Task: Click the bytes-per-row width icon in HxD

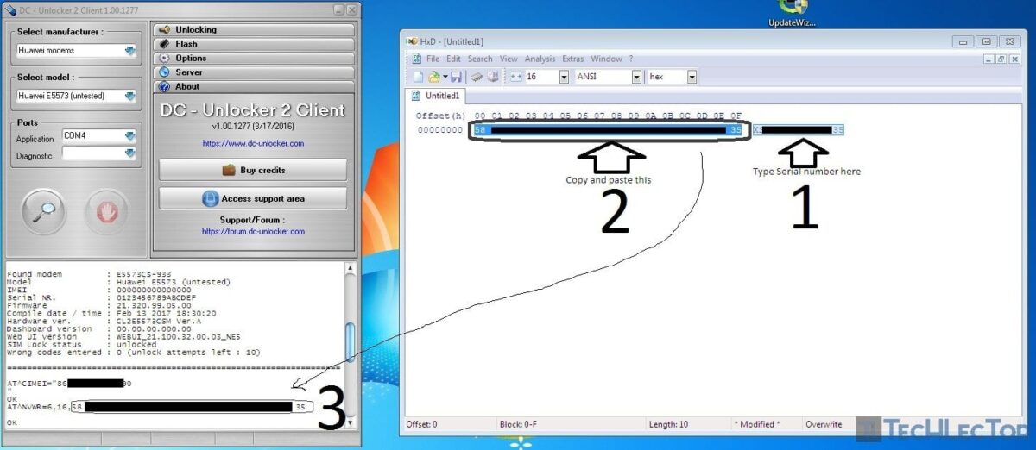Action: pyautogui.click(x=516, y=77)
